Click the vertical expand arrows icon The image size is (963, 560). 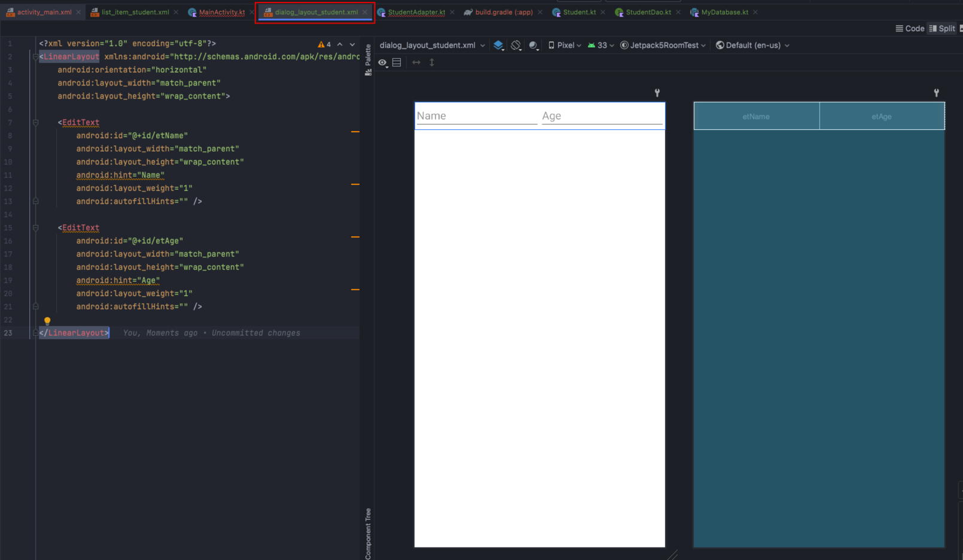(432, 62)
